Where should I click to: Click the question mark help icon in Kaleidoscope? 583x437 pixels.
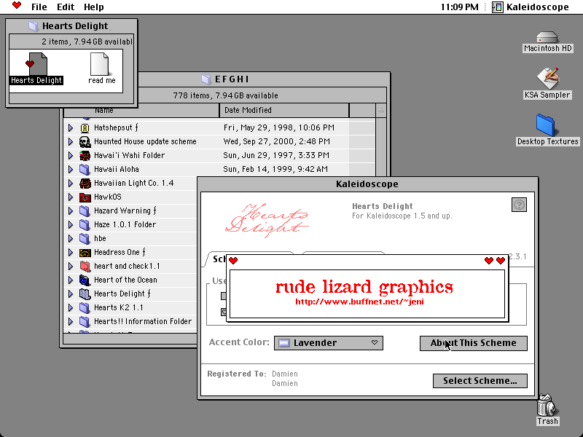[x=519, y=205]
